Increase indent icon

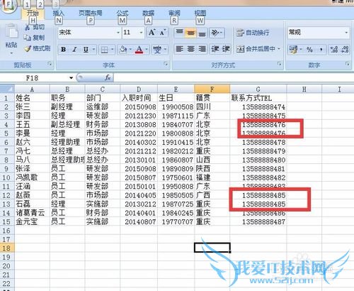[226, 49]
